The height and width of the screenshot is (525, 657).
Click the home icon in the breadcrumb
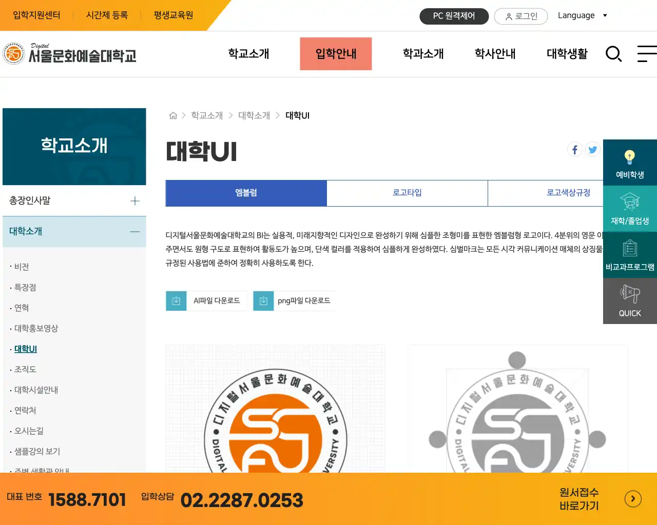click(x=173, y=115)
